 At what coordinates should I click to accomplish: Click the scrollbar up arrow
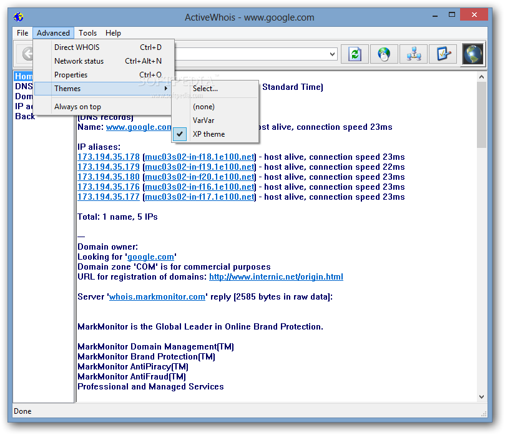point(481,77)
